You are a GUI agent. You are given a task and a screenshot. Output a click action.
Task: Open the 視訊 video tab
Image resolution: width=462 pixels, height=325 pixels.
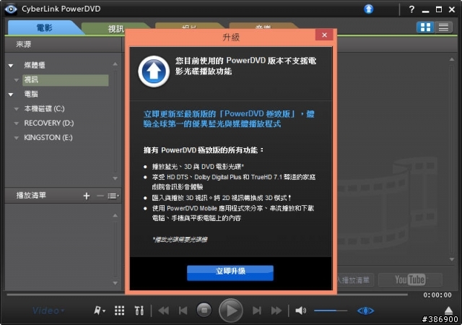tap(115, 29)
